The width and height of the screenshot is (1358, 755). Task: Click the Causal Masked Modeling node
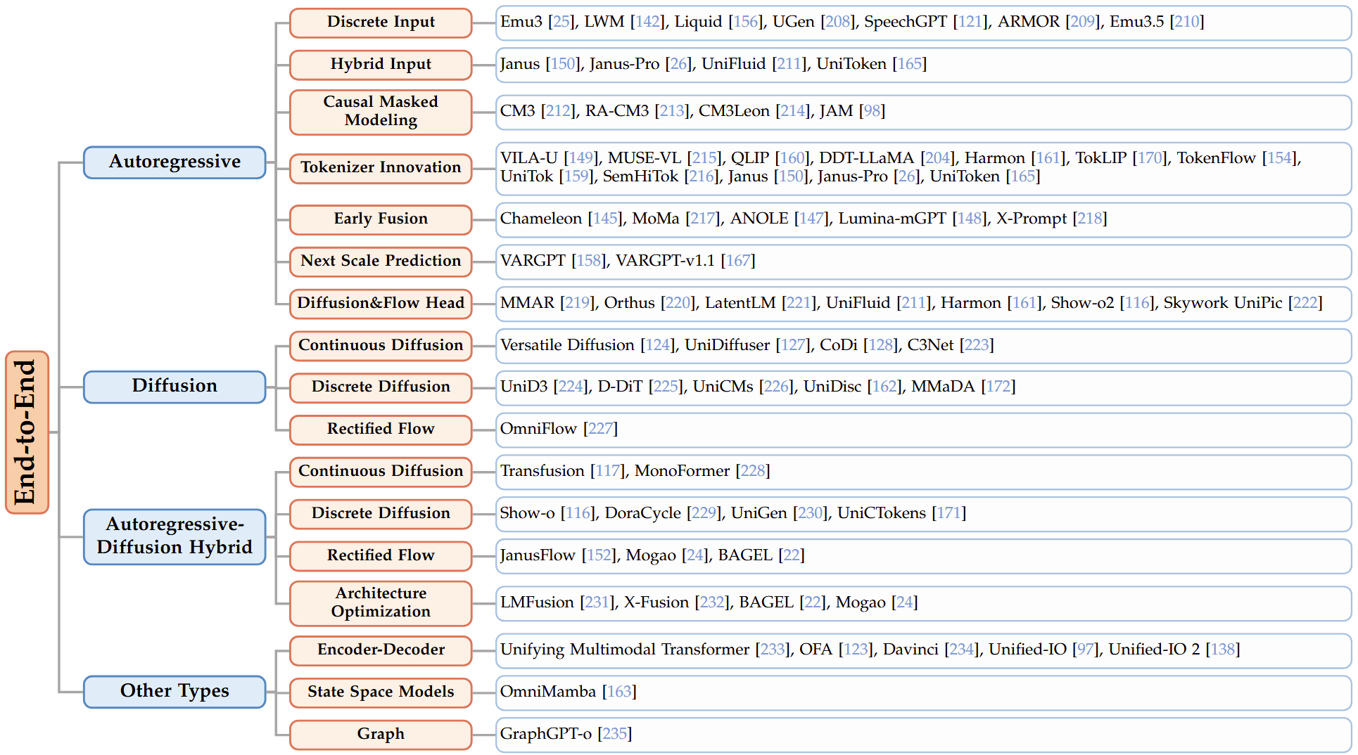[380, 111]
